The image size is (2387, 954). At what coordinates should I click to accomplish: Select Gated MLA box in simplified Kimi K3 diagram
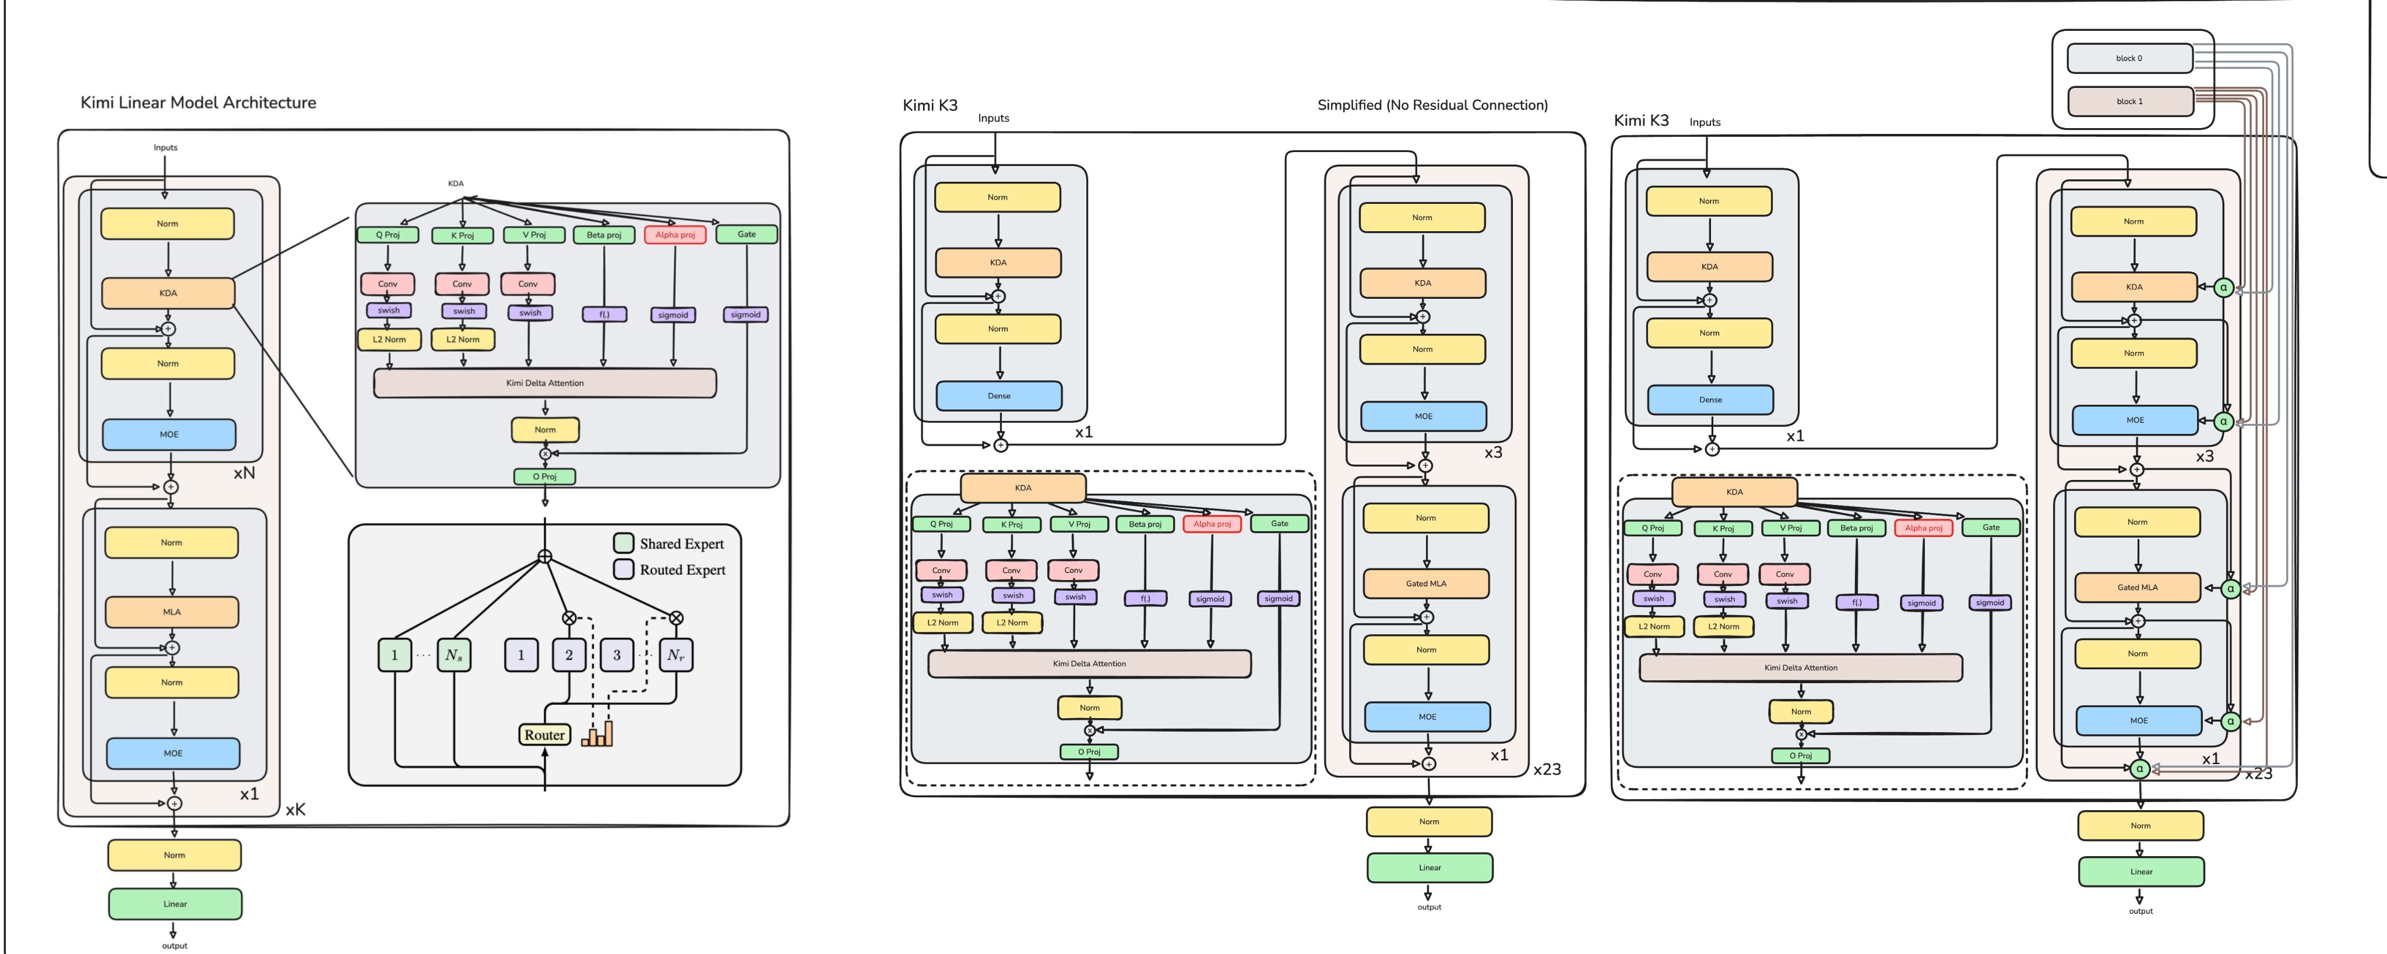(1426, 584)
